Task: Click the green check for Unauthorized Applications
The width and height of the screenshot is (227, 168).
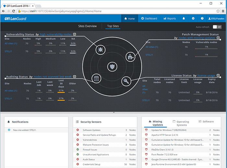Action: pos(78,154)
